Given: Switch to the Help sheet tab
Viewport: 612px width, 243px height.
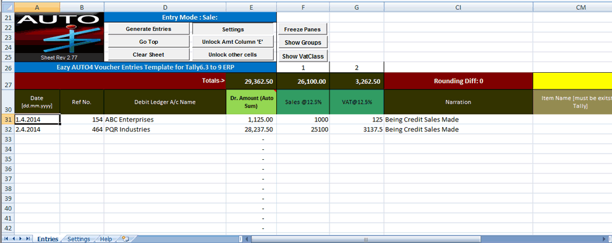Looking at the screenshot, I should click(x=105, y=239).
